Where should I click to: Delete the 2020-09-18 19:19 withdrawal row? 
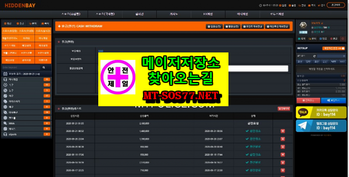point(283,163)
